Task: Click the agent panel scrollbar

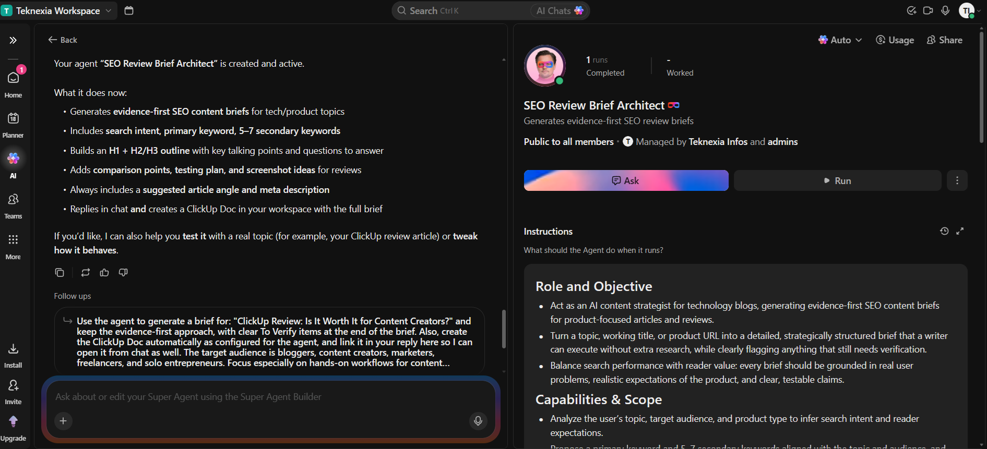Action: click(x=981, y=88)
